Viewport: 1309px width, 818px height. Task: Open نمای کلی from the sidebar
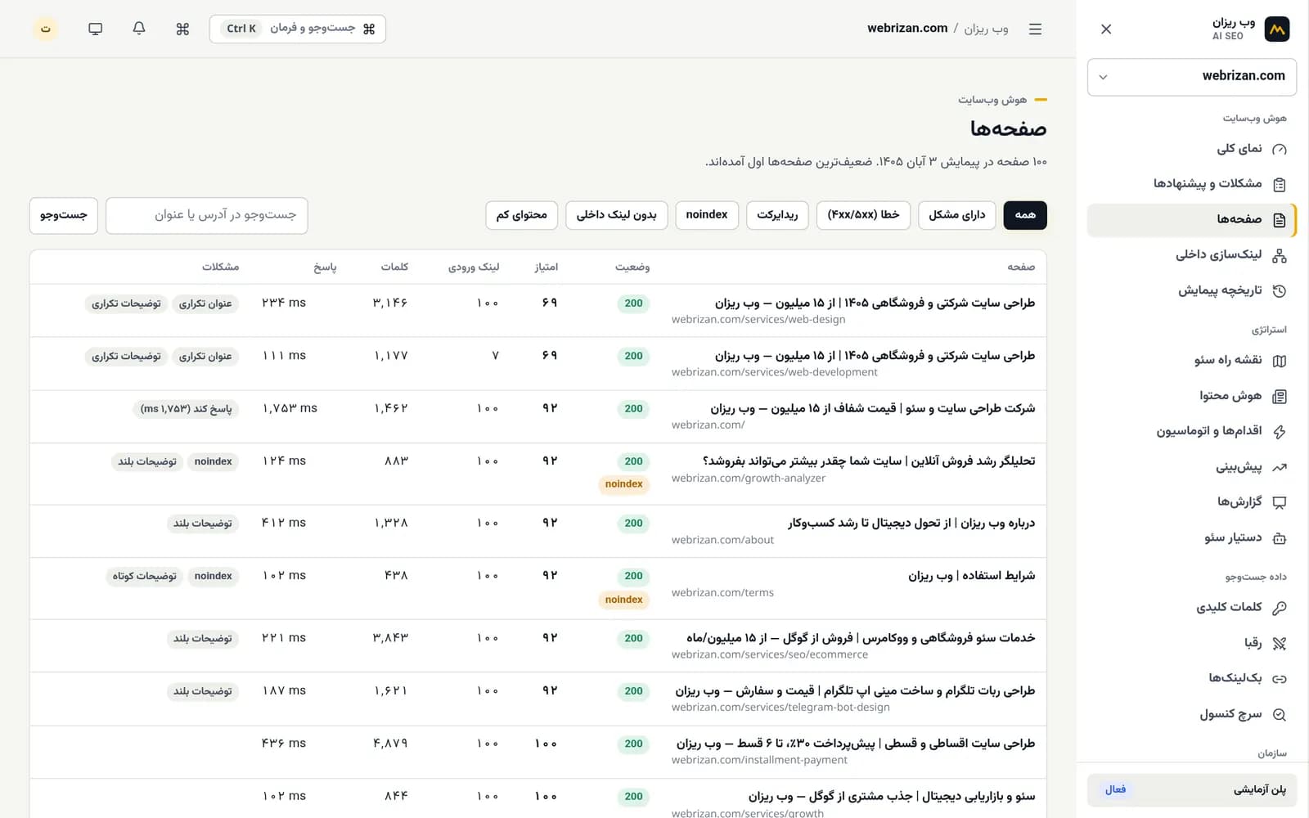tap(1192, 148)
